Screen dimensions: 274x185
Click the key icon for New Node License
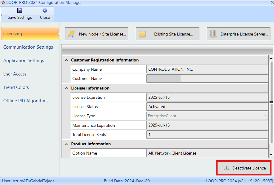pyautogui.click(x=71, y=34)
